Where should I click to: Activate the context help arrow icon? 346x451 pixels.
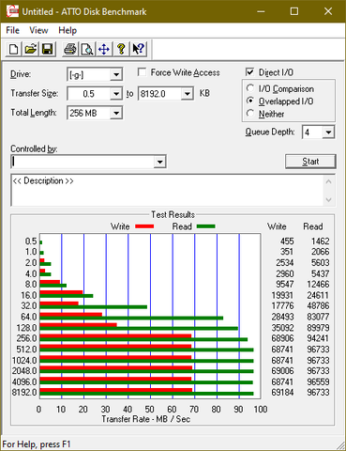pos(139,49)
